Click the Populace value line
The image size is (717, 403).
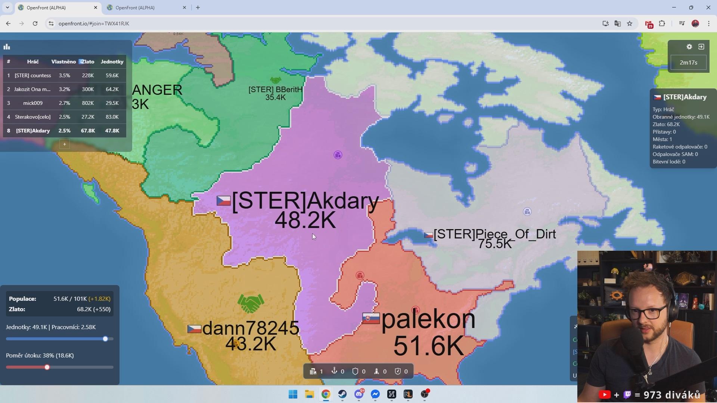[60, 299]
